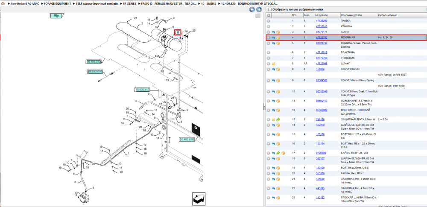Open part number link 47629290

click(322, 20)
